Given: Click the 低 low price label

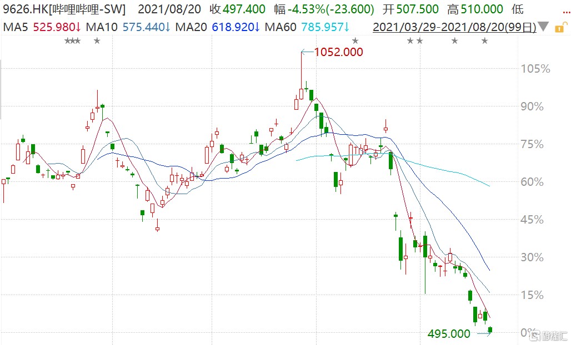Looking at the screenshot, I should click(518, 9).
